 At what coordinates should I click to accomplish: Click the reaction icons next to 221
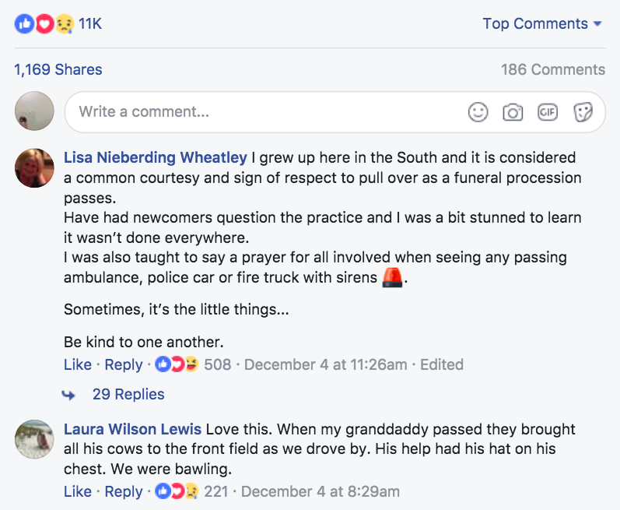pos(177,491)
